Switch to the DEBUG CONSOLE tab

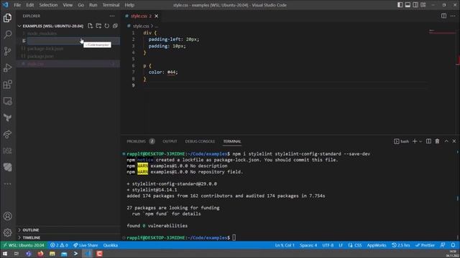pyautogui.click(x=200, y=141)
